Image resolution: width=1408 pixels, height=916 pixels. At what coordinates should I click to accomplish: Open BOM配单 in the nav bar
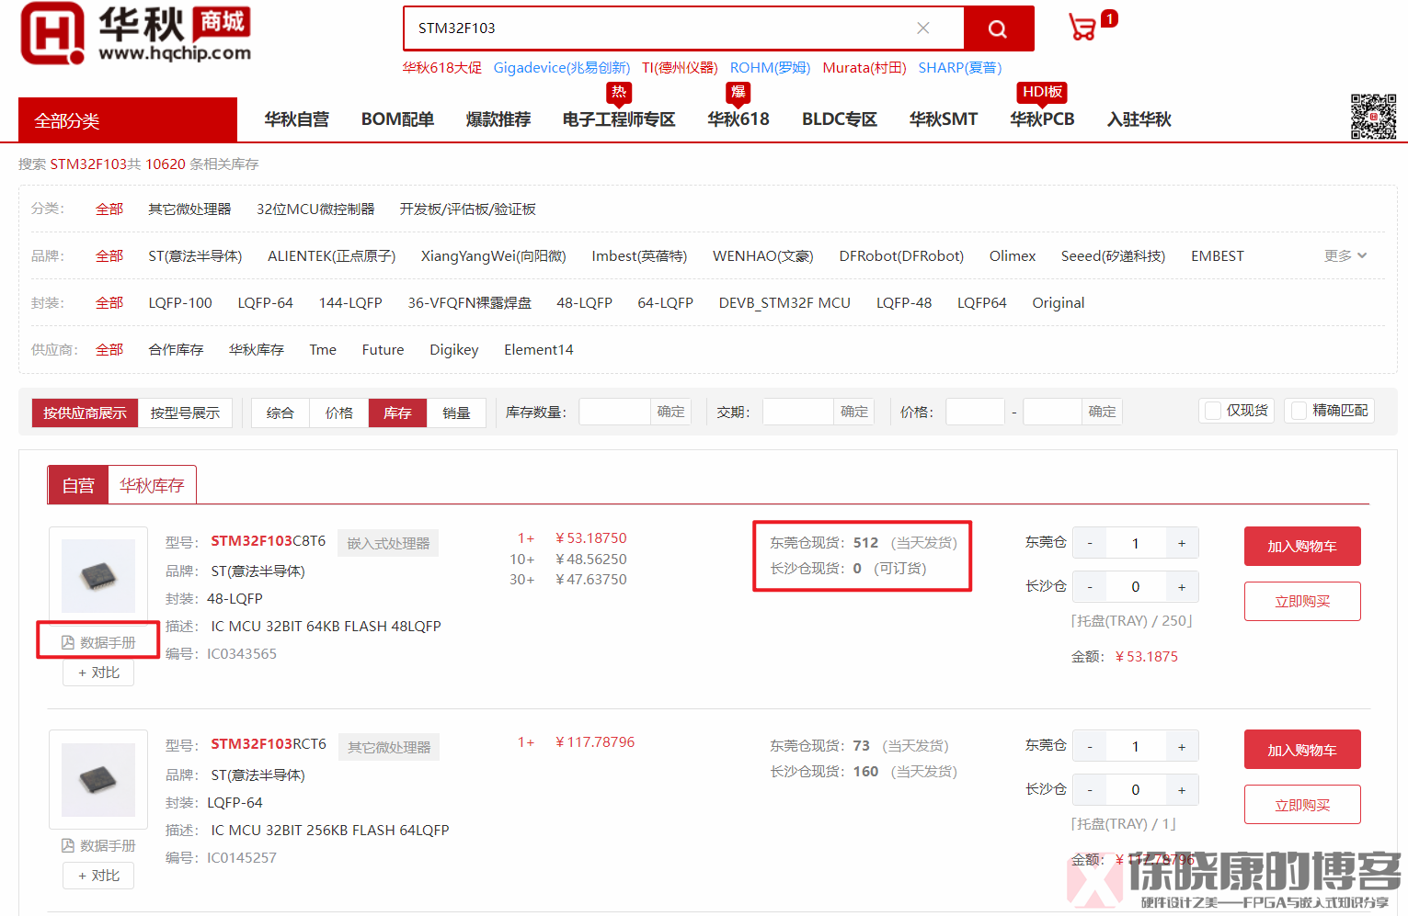point(397,119)
